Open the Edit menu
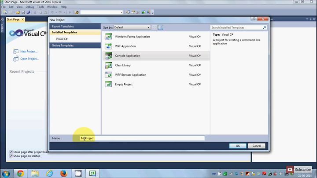Image resolution: width=317 pixels, height=178 pixels. click(11, 7)
